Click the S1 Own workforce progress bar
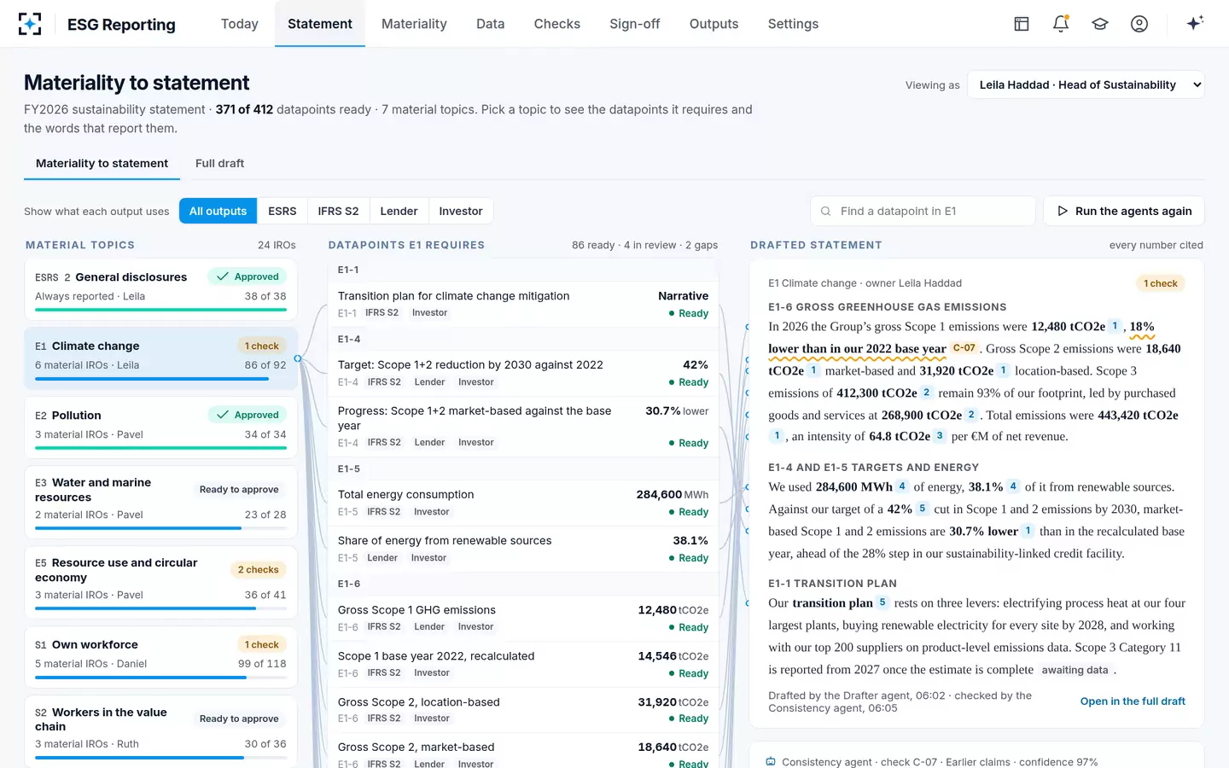This screenshot has width=1229, height=768. coord(160,678)
